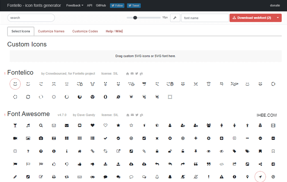Click the custom SVG drop zone

[146, 56]
